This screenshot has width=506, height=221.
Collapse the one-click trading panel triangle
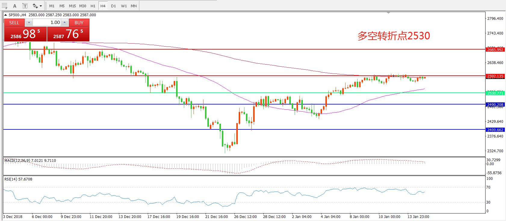click(x=5, y=15)
